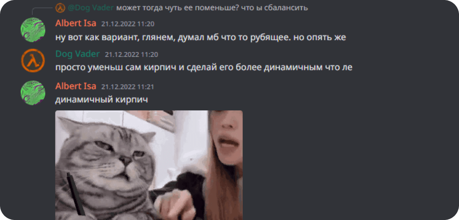Select message 'просто уменьш сам кирпич'
Image resolution: width=459 pixels, height=220 pixels.
[x=204, y=68]
